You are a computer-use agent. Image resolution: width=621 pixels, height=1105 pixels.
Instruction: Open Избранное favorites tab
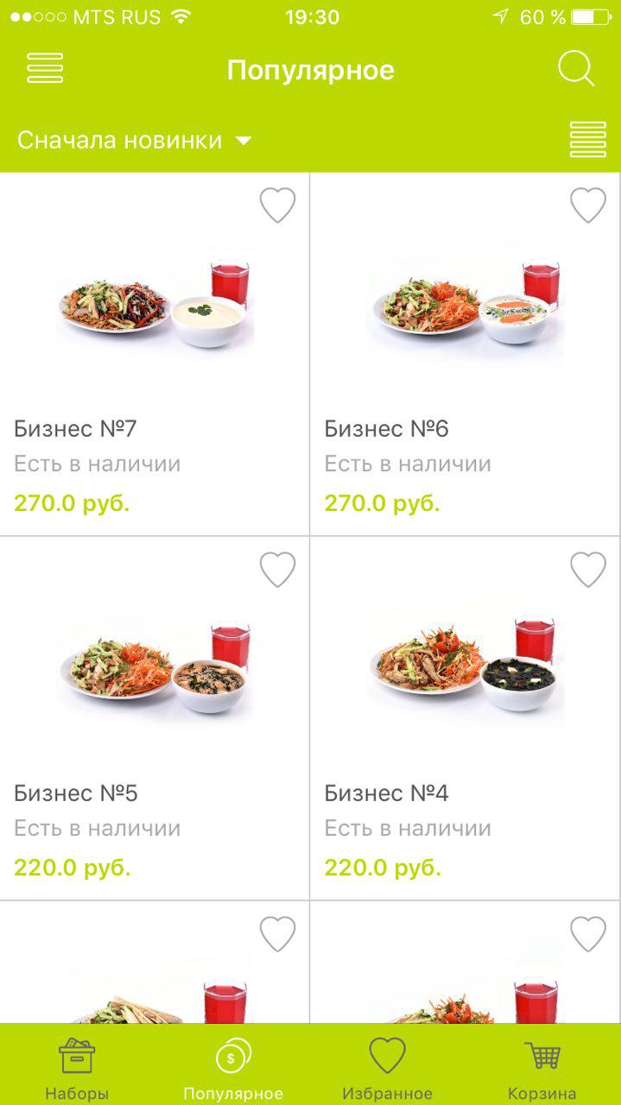point(387,1067)
